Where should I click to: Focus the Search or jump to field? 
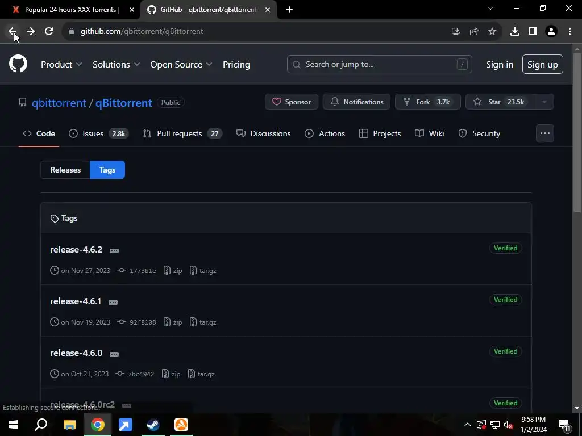[x=379, y=64]
